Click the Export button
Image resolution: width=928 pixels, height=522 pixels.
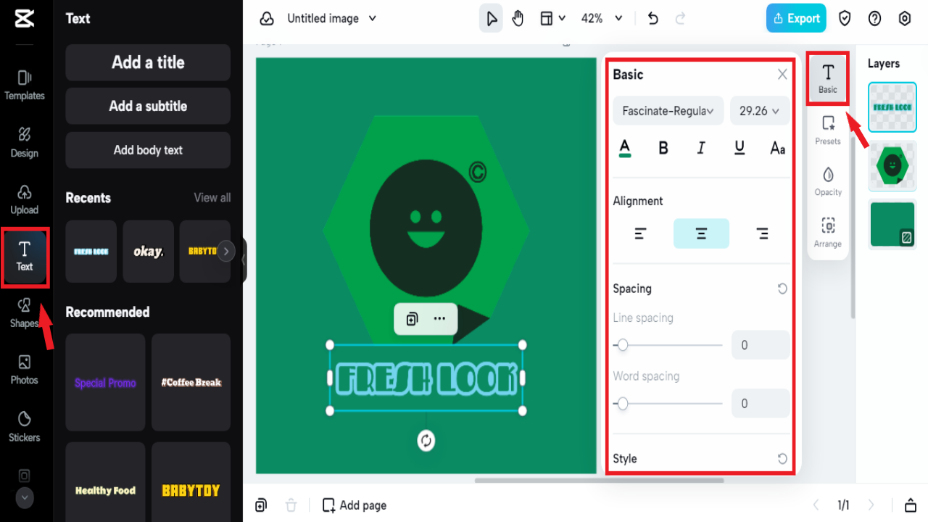tap(795, 18)
